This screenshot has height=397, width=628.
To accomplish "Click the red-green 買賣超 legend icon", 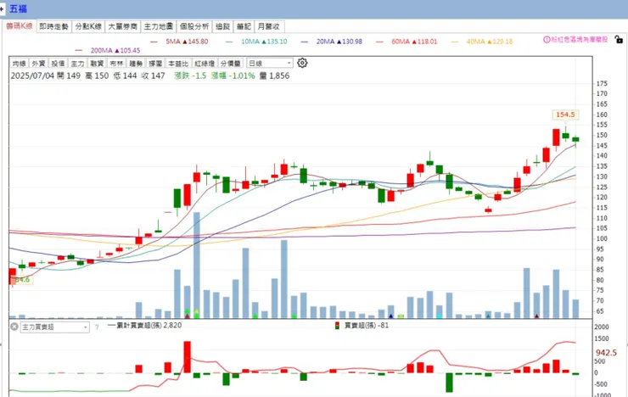I will (337, 326).
